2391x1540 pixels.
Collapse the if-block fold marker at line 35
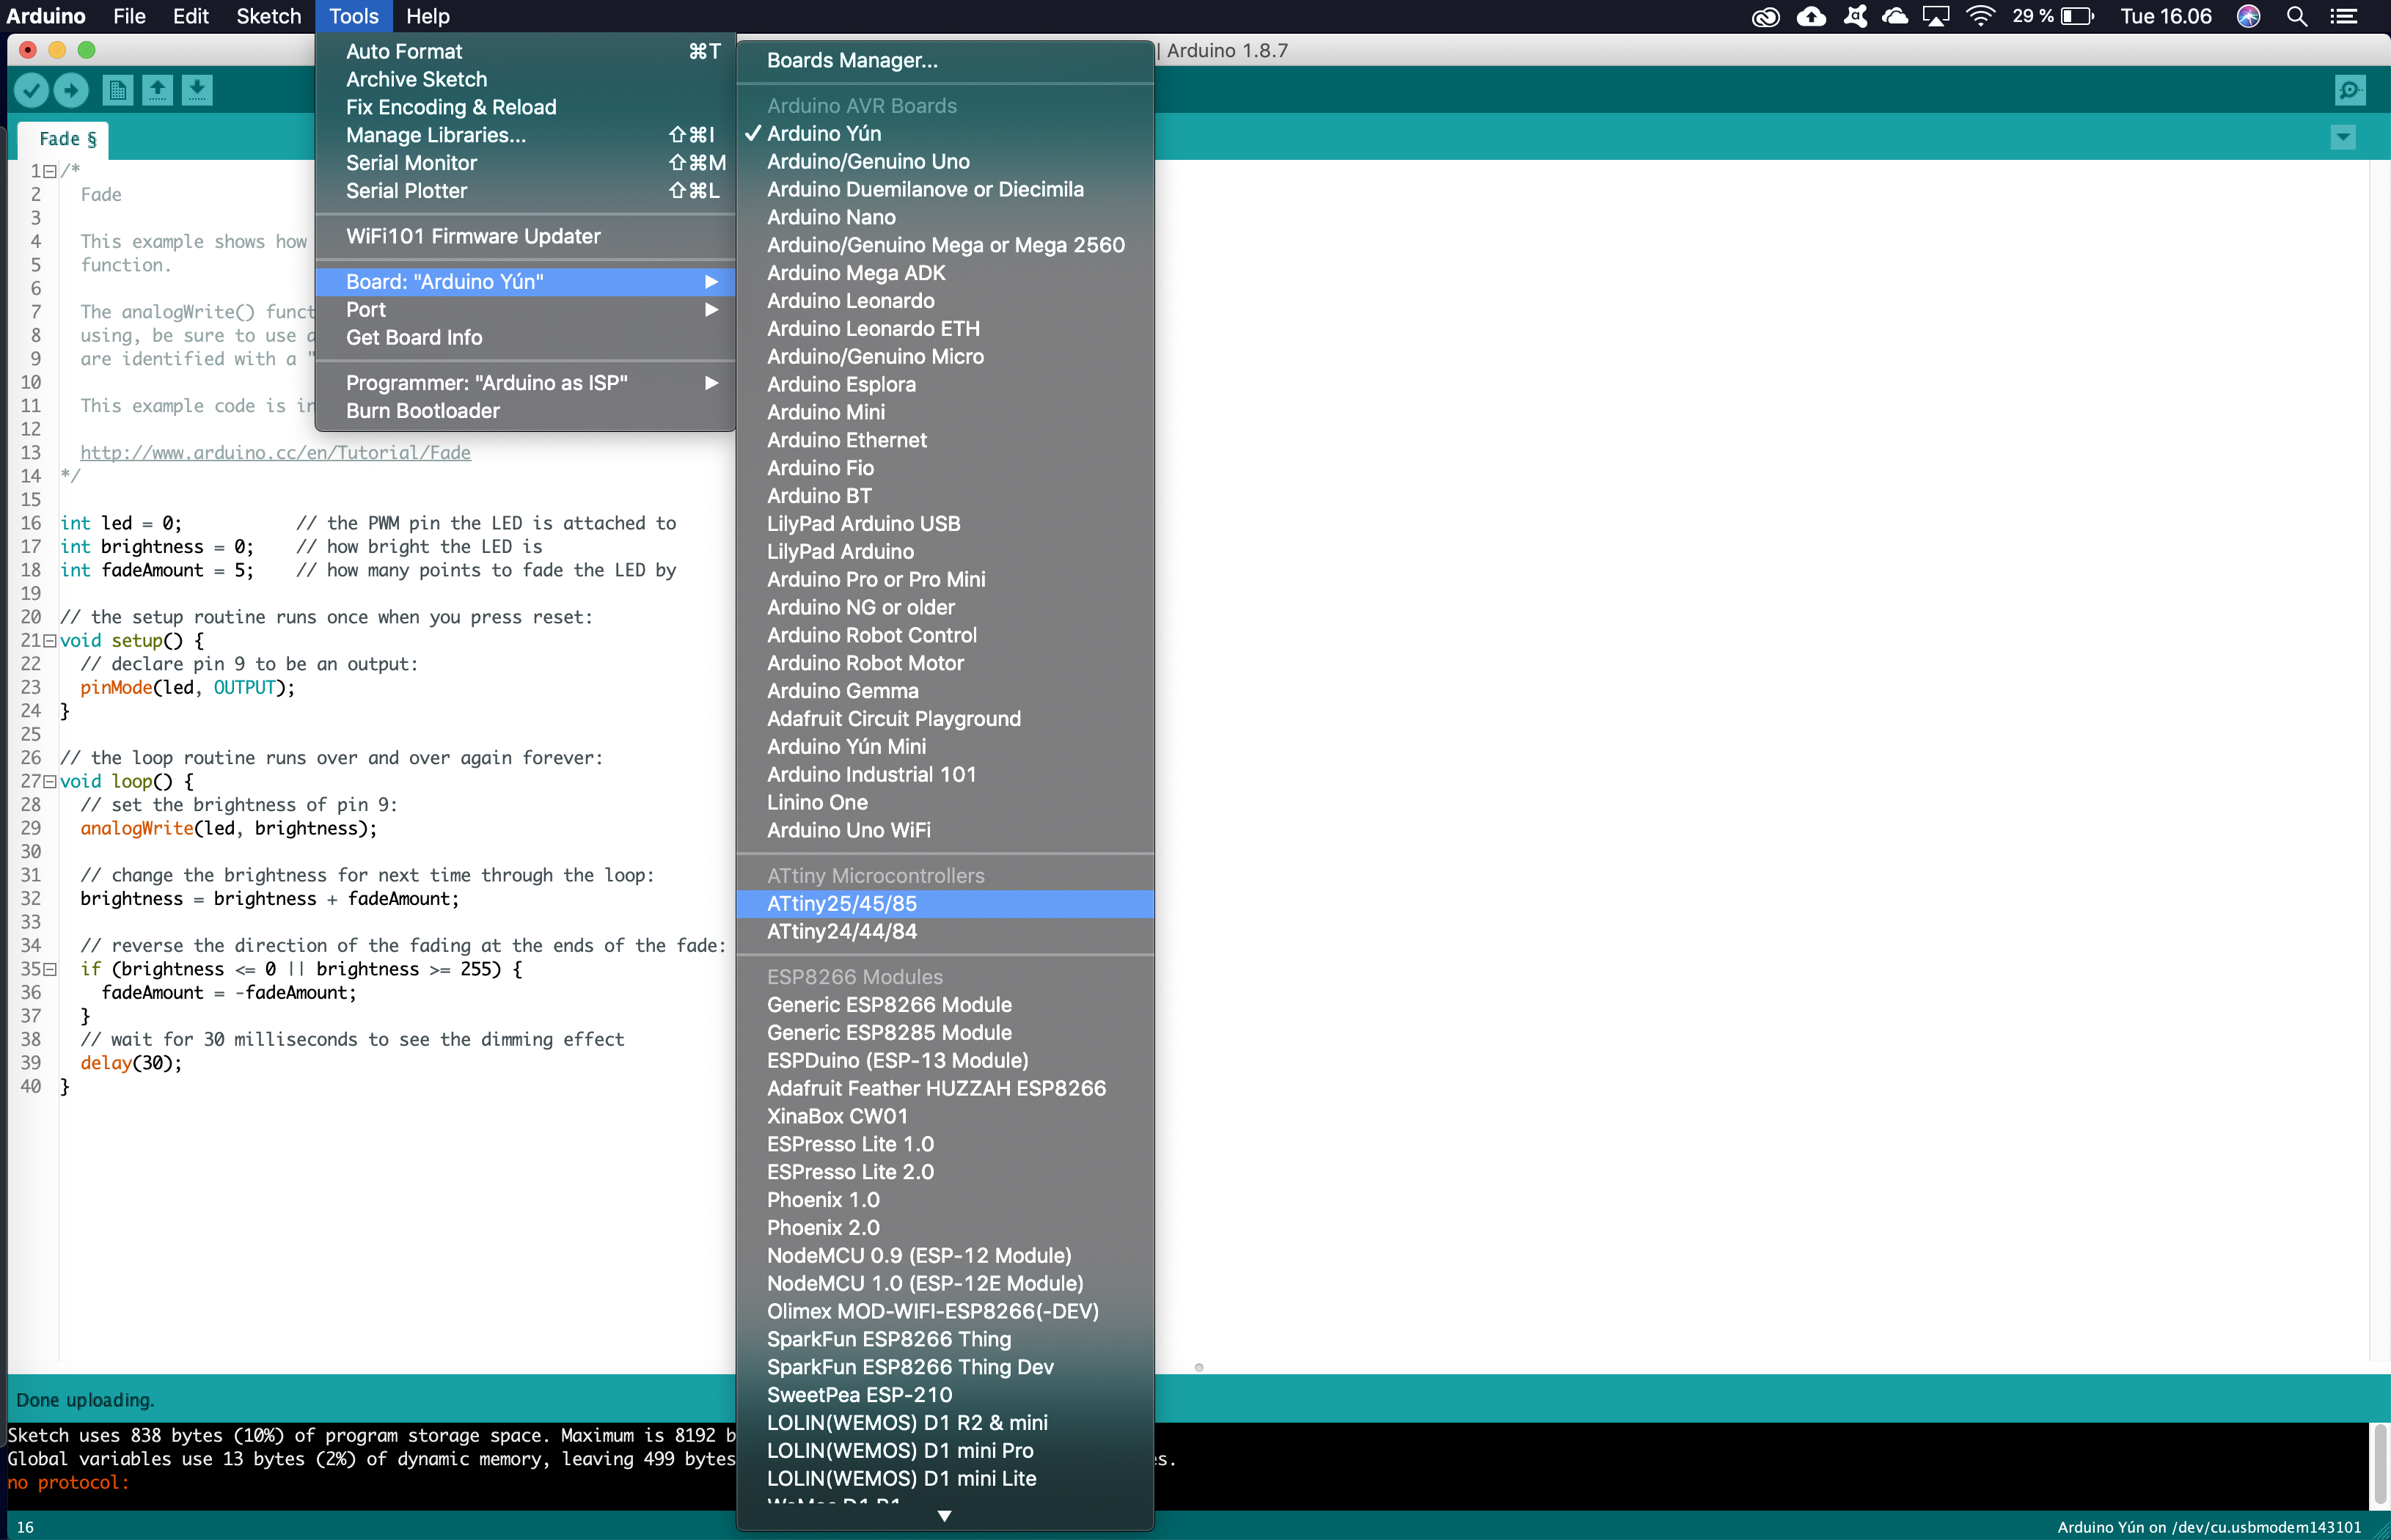[x=50, y=969]
